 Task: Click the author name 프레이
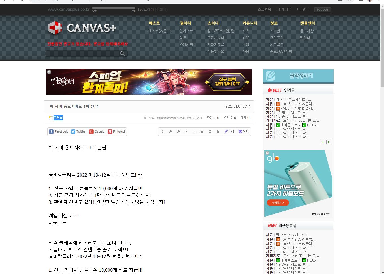(58, 118)
